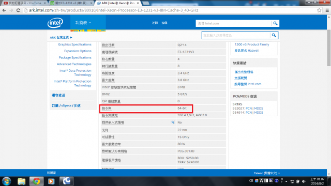Switch to the E3-1231 v3 forum tab

coord(71,3)
